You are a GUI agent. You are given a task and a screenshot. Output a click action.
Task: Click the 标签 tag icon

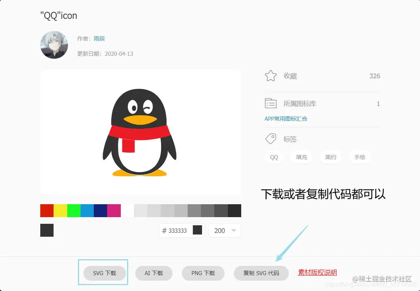tap(270, 138)
